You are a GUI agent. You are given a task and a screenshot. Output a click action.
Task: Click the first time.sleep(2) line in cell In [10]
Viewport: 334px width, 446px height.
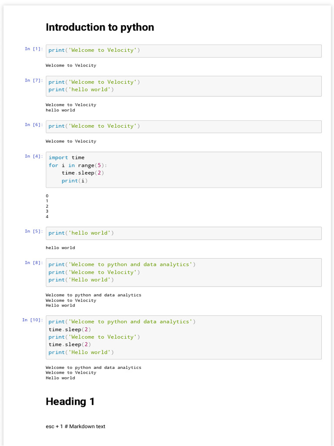click(x=70, y=330)
